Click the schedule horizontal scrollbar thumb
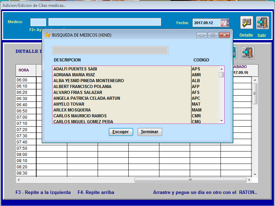275x206 pixels. [x=190, y=180]
